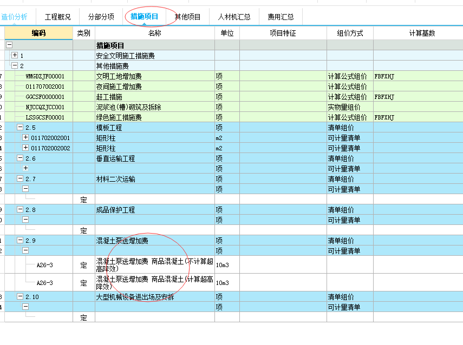Select code cell GGCSF0000001
This screenshot has width=463, height=345.
pos(45,97)
